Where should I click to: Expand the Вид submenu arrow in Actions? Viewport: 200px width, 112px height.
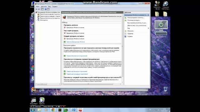148,28
